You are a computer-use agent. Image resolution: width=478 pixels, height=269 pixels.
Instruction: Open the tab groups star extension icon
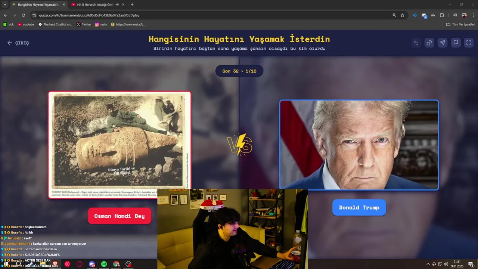[x=424, y=15]
